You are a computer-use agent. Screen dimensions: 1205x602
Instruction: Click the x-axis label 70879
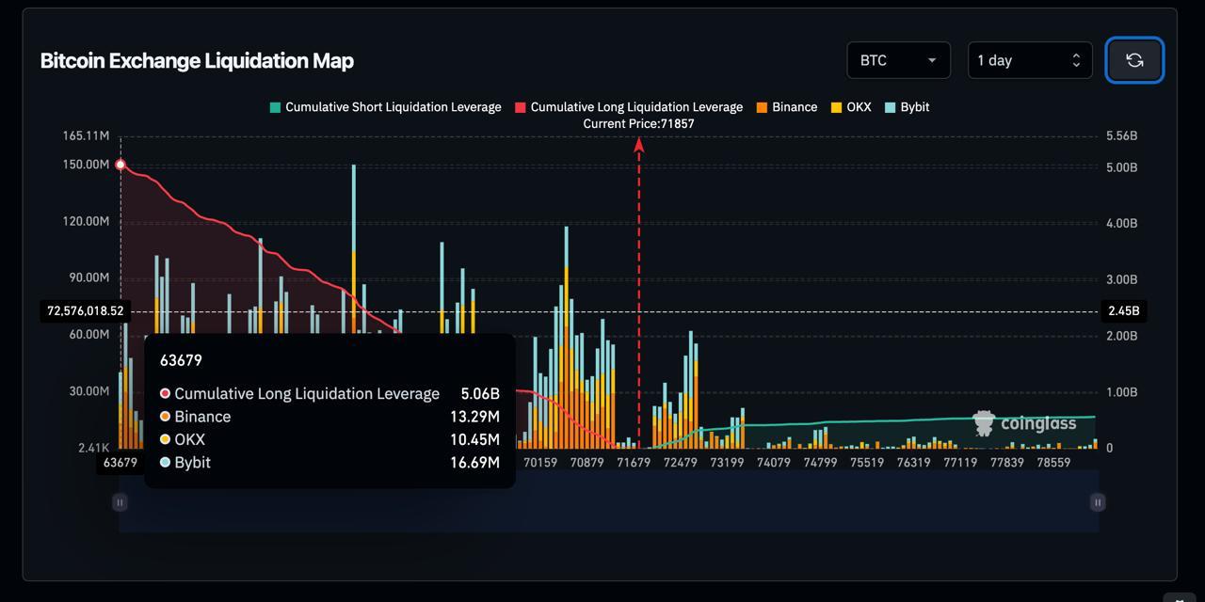[586, 462]
